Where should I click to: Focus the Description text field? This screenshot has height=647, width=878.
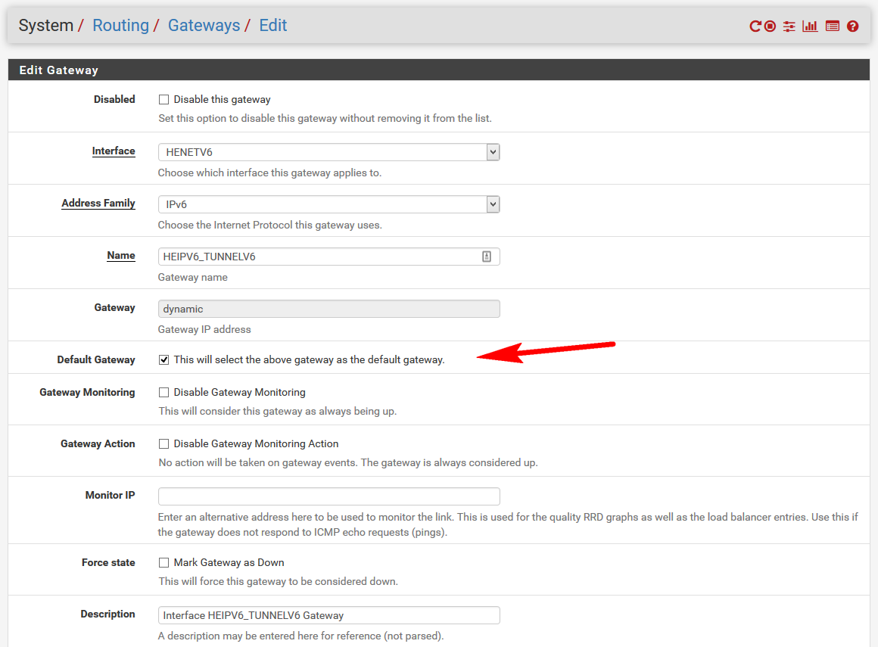coord(328,615)
